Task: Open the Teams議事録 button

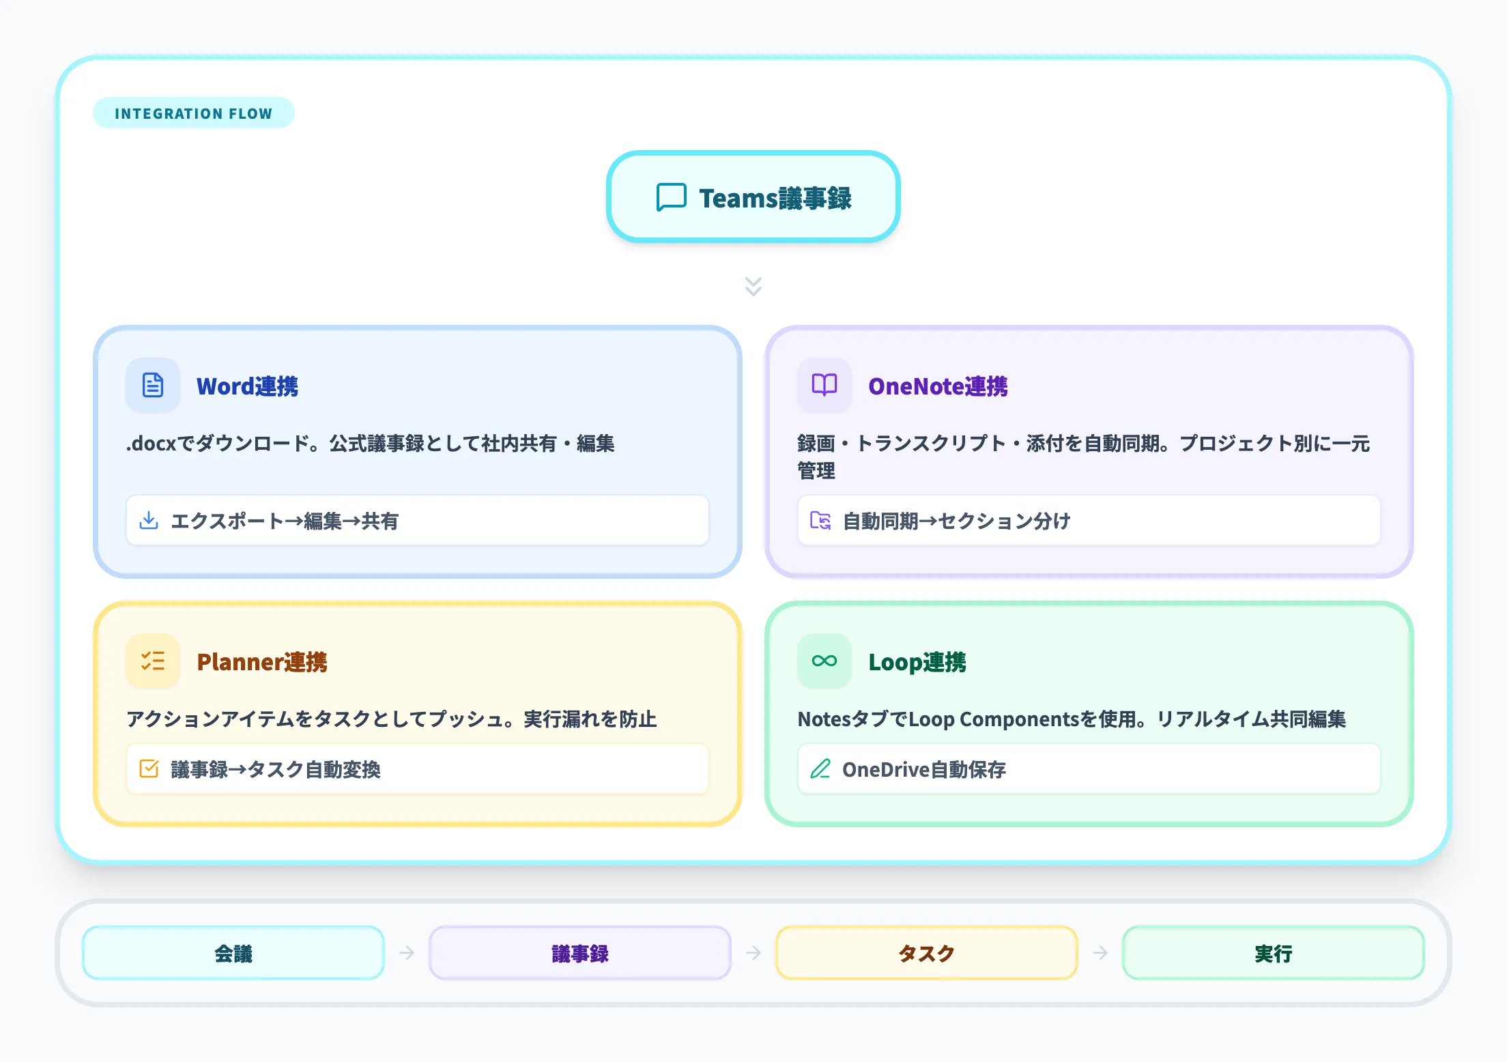Action: [753, 199]
